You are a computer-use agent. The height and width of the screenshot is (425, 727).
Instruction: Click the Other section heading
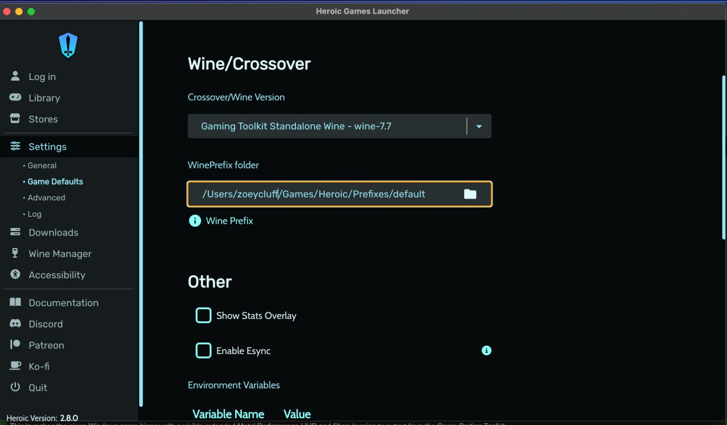[x=210, y=282]
